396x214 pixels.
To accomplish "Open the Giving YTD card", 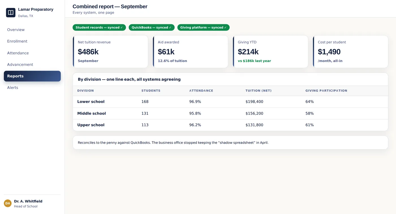I will pos(270,51).
